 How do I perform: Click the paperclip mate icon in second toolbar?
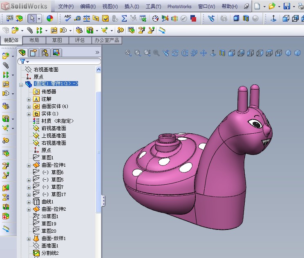click(30, 30)
